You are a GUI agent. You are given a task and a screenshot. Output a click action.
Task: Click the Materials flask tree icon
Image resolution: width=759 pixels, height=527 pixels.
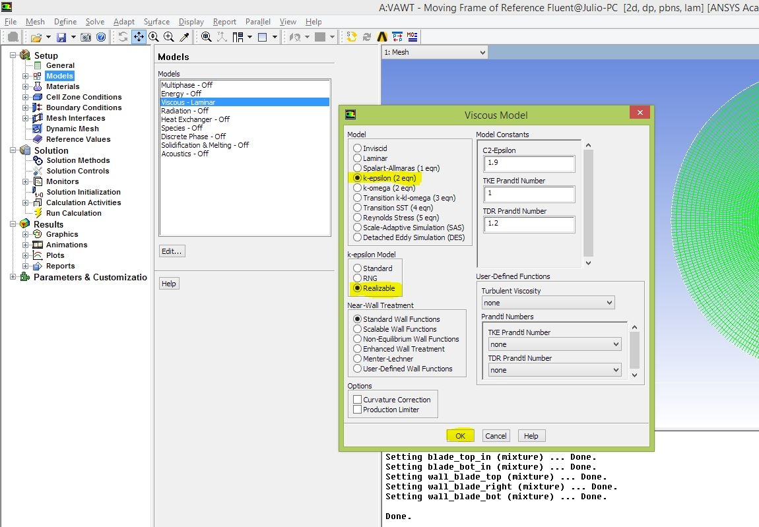(38, 86)
